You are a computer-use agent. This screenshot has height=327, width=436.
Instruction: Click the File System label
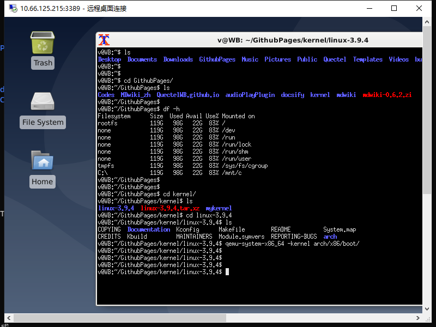coord(43,122)
